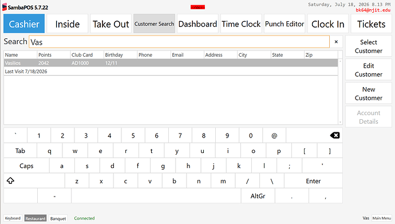Tap the letter z key
This screenshot has height=224, width=395.
(77, 181)
